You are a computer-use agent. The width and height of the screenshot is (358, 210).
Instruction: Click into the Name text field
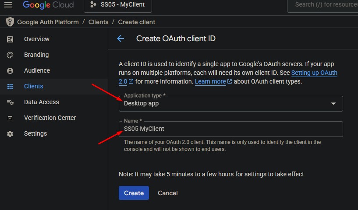[230, 129]
